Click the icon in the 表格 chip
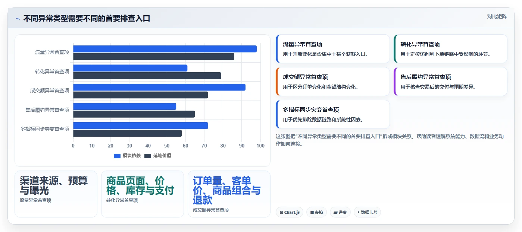522x232 pixels. (312, 213)
